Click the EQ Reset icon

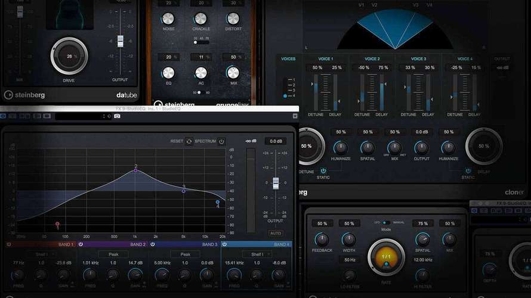click(x=189, y=141)
